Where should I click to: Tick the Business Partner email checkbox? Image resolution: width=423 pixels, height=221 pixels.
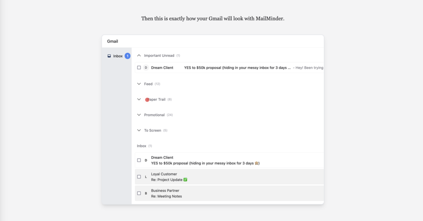(139, 194)
